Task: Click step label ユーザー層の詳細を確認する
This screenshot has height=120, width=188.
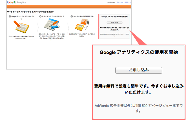Action: (82, 16)
